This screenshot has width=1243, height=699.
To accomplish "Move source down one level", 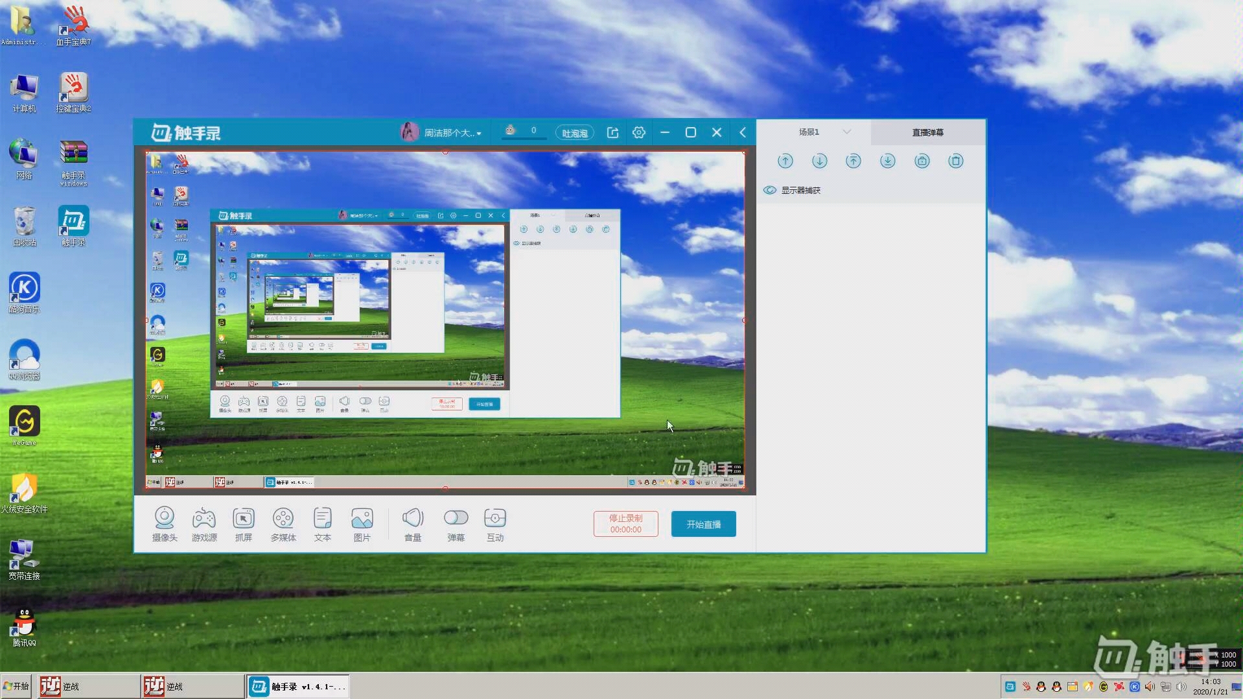I will pos(820,161).
